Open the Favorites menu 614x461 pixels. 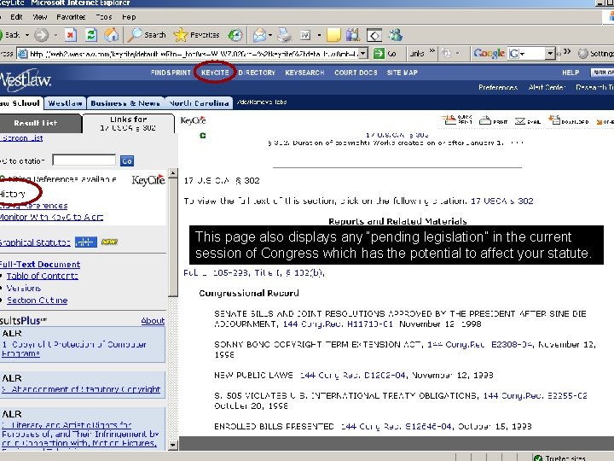point(71,17)
